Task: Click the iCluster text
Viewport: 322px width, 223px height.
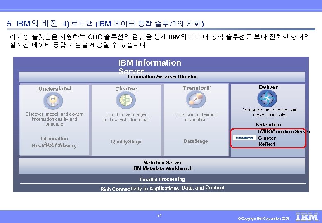Action: pyautogui.click(x=266, y=138)
